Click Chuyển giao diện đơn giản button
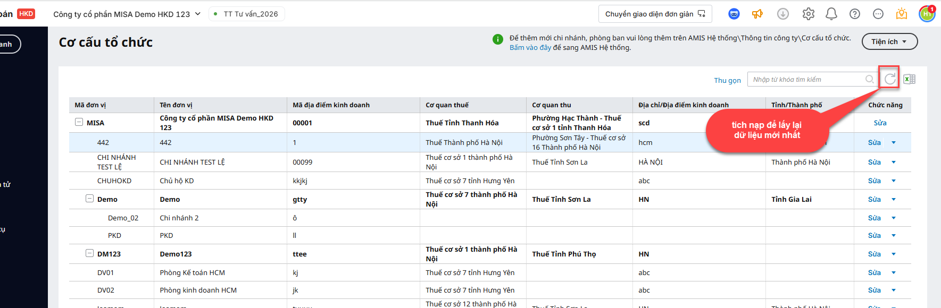The image size is (941, 308). (655, 14)
